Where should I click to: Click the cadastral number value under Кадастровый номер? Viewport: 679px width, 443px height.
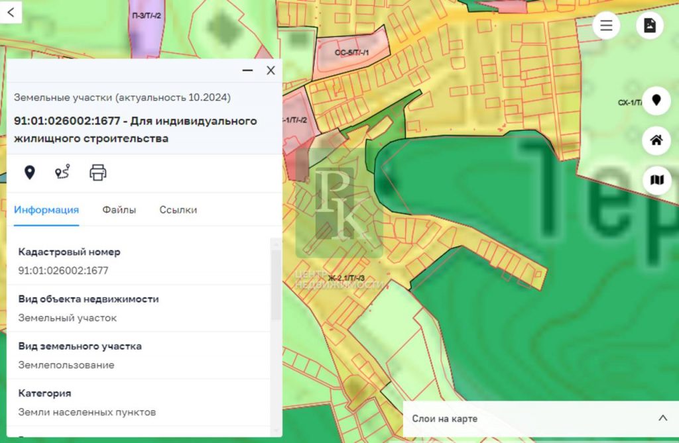(63, 270)
